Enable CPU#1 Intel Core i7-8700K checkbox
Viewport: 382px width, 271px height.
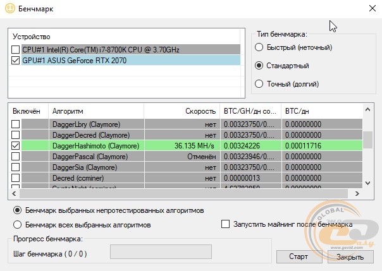[15, 50]
